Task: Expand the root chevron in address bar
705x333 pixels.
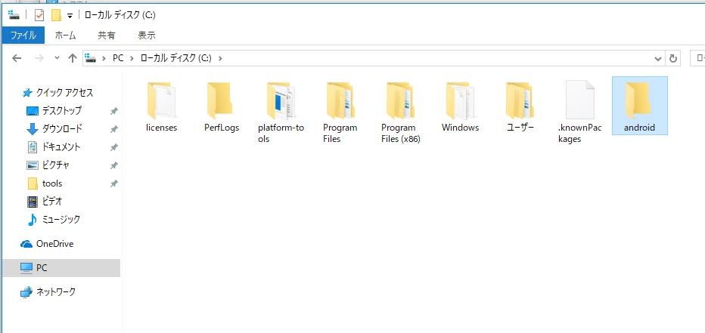Action: click(104, 58)
